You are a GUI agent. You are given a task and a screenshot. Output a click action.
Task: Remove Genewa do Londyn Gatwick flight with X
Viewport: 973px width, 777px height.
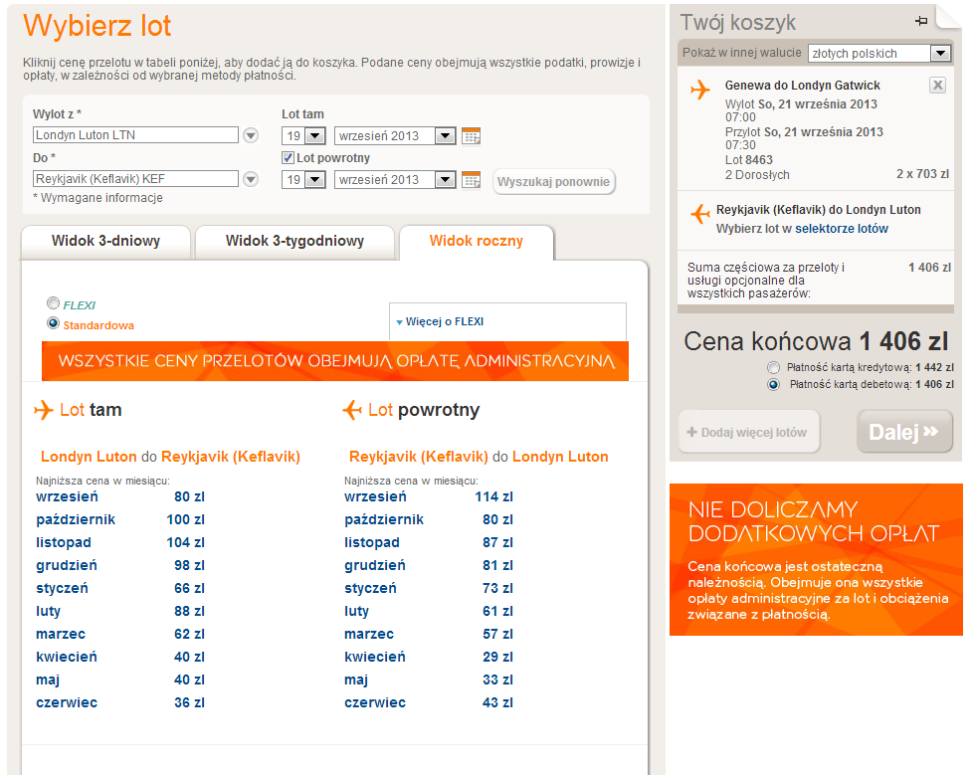coord(937,85)
